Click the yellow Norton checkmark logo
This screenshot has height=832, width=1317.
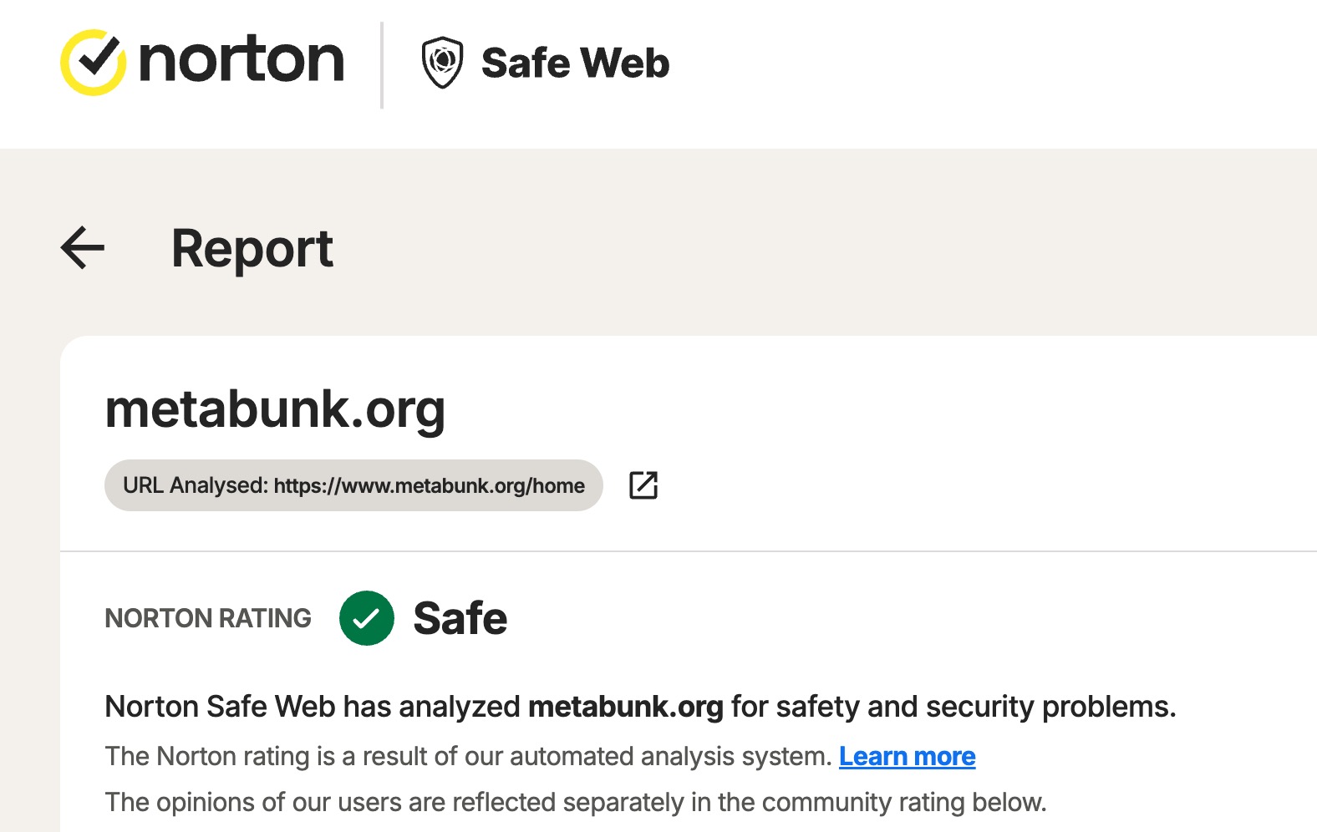coord(93,63)
